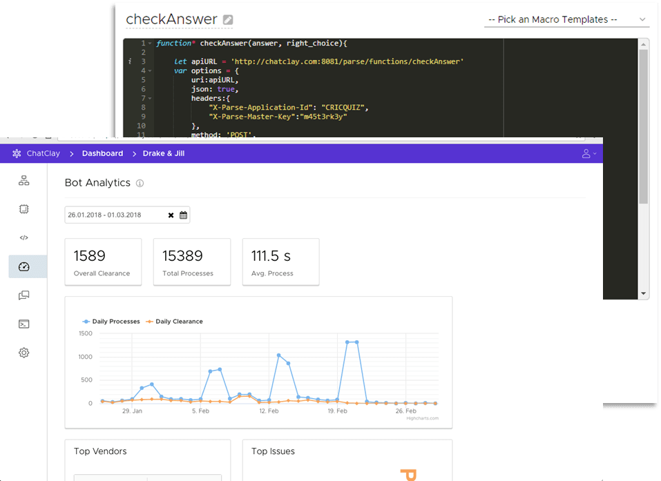The width and height of the screenshot is (661, 481).
Task: Click the 111.5 s Avg. Process card
Action: tap(280, 262)
